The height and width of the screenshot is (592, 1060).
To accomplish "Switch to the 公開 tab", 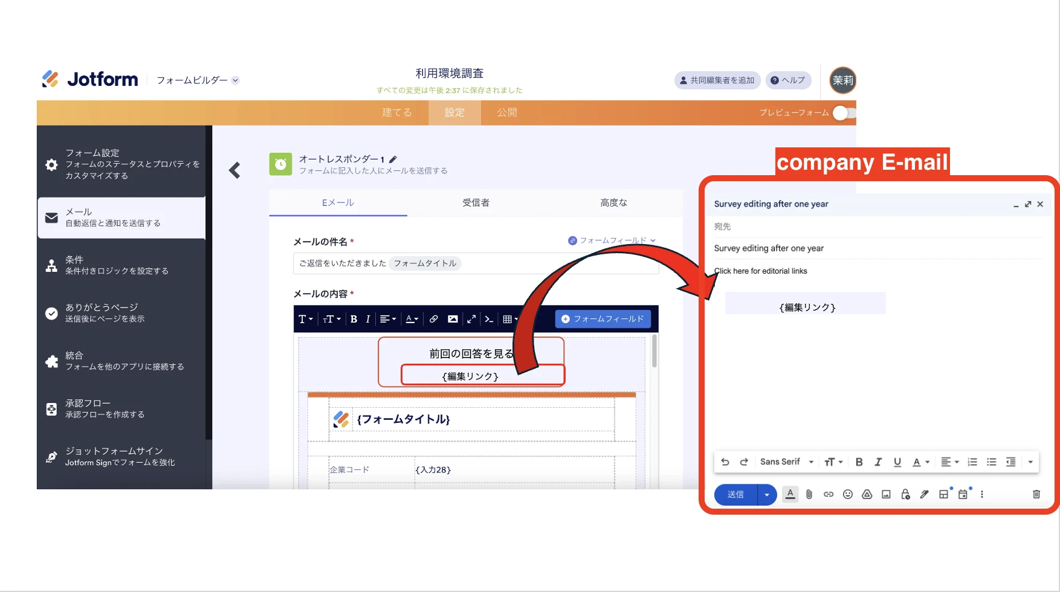I will [x=506, y=112].
